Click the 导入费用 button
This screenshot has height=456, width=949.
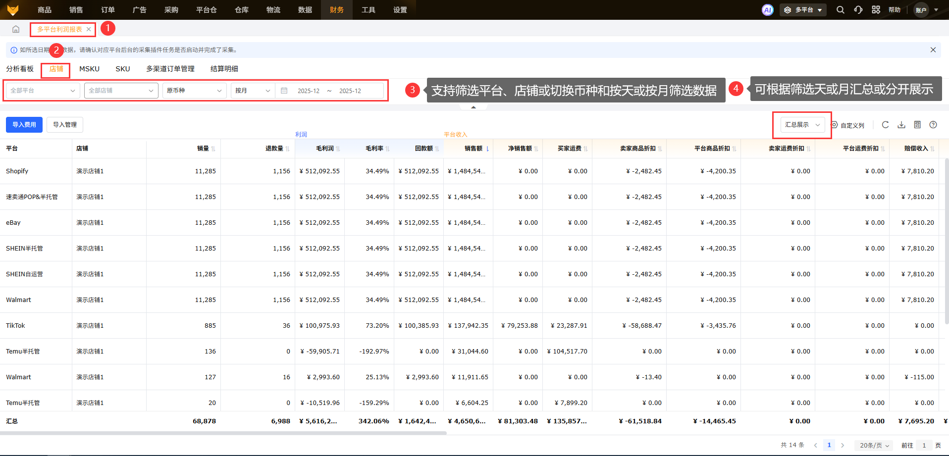point(24,125)
